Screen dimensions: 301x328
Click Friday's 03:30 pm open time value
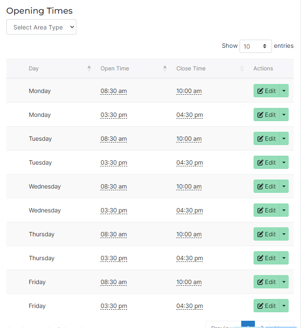click(114, 306)
